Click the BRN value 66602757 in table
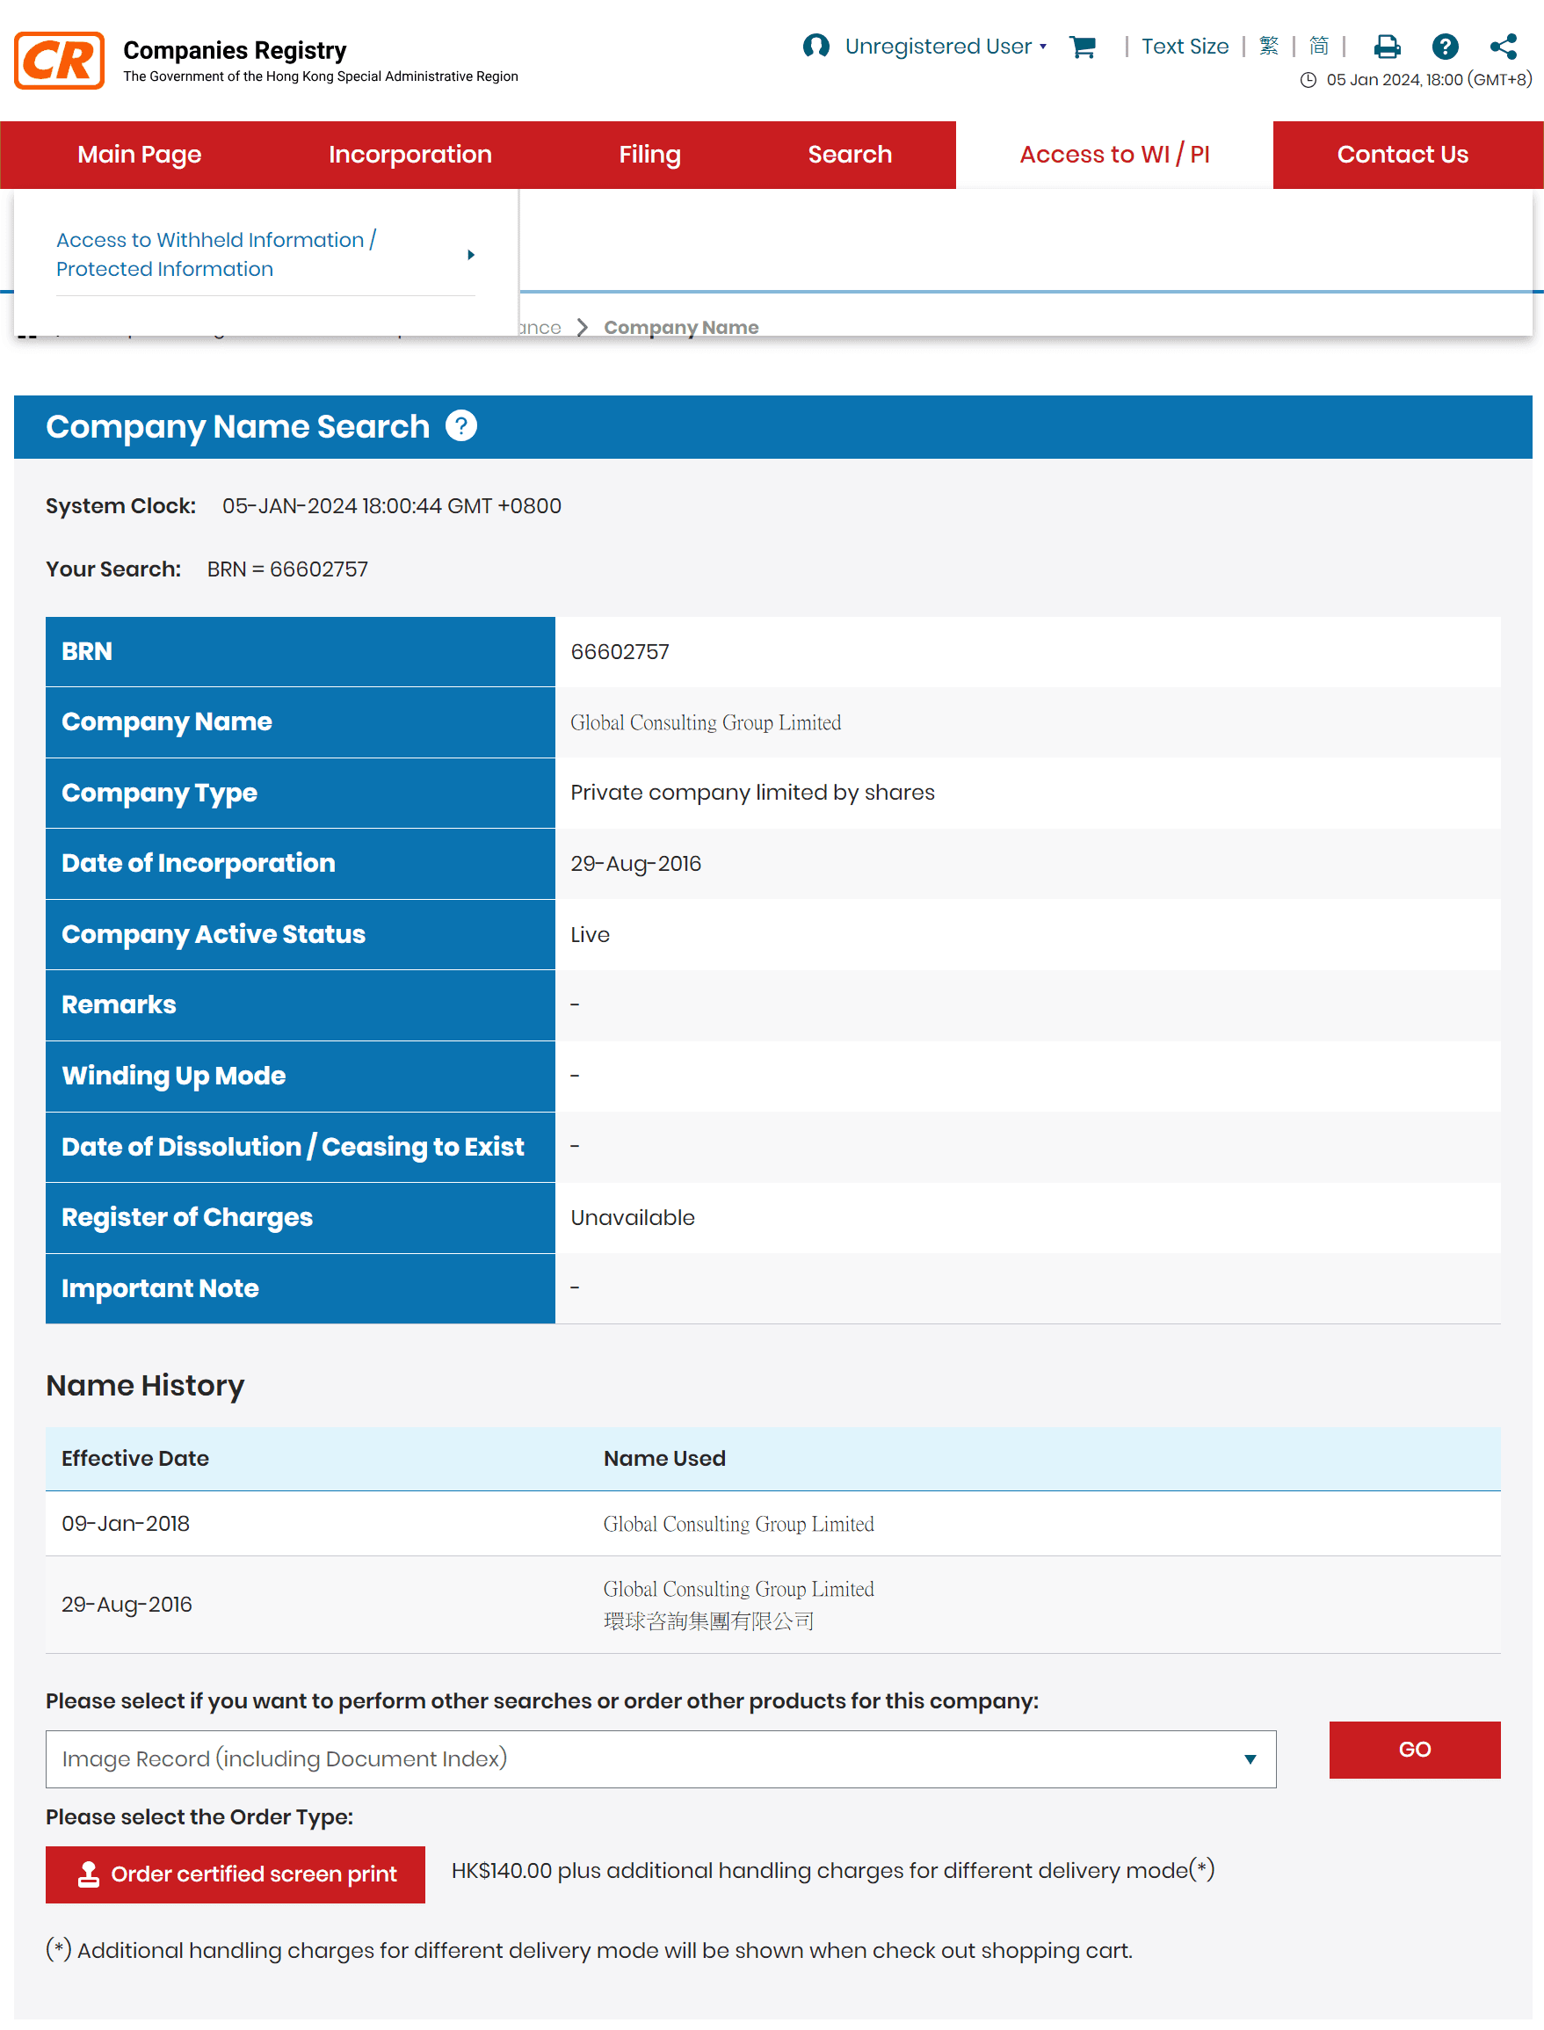 (620, 651)
